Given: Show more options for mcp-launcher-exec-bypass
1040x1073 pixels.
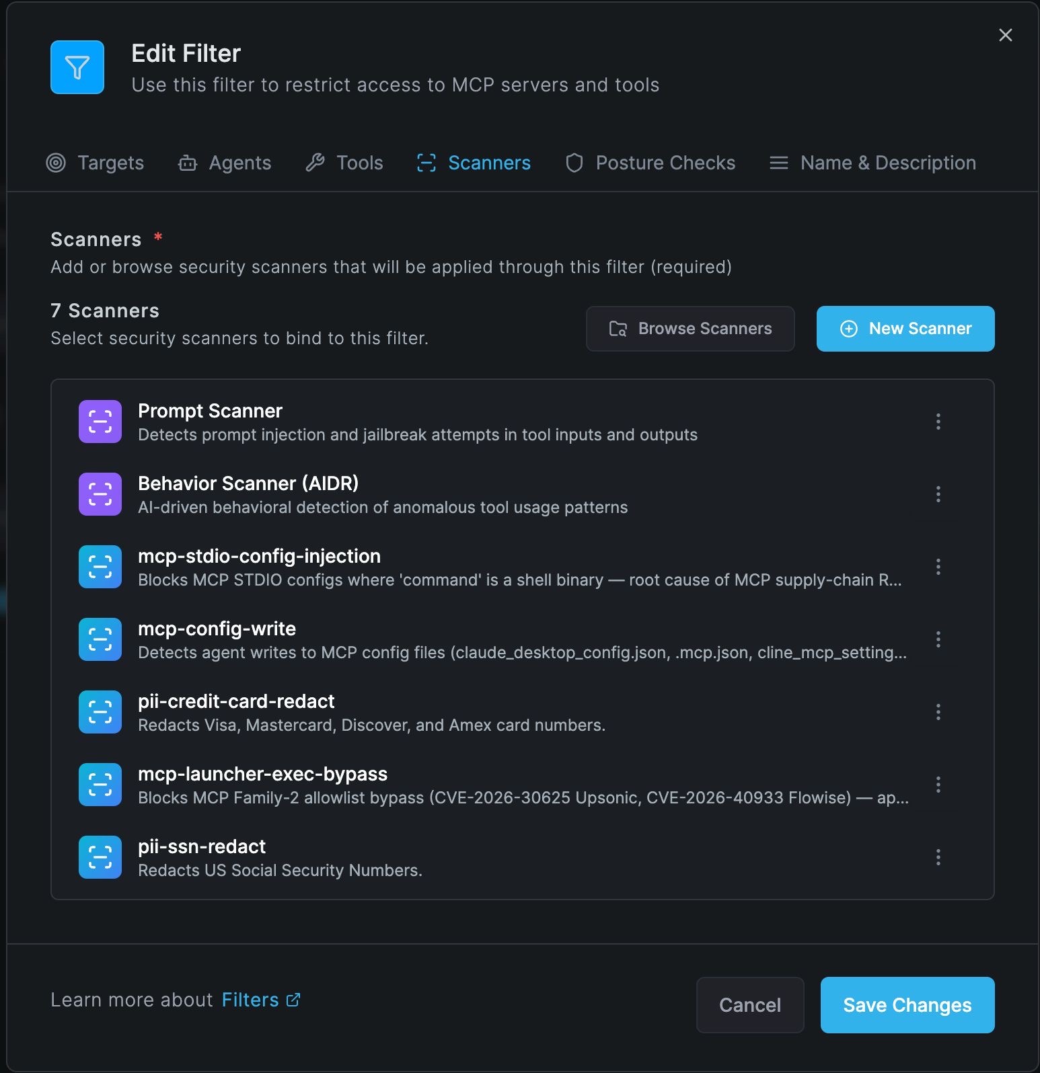Looking at the screenshot, I should pyautogui.click(x=938, y=785).
